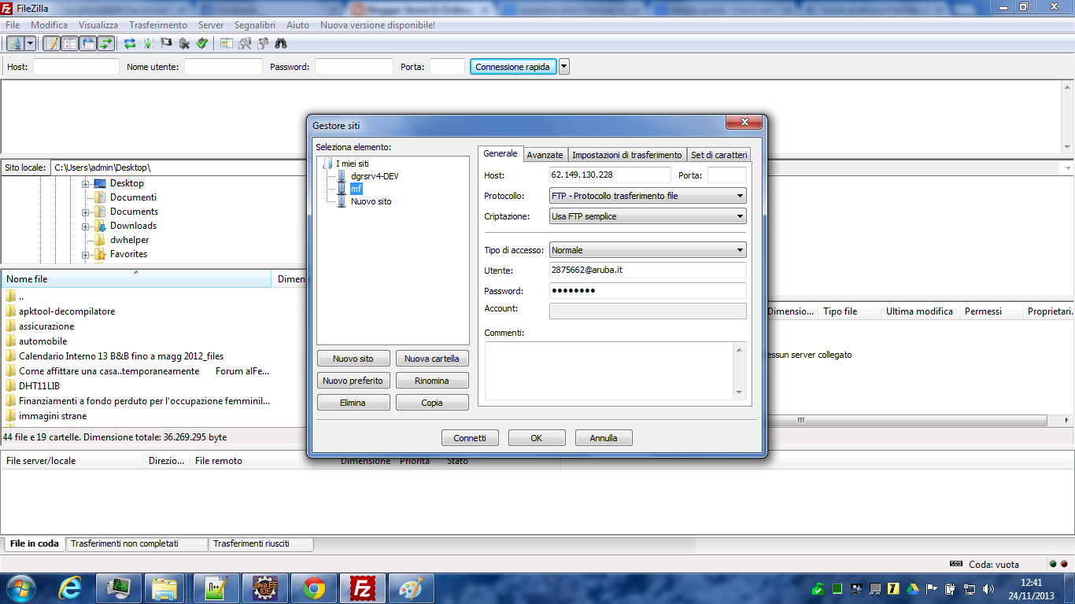
Task: Open Google Chrome from the taskbar
Action: [x=314, y=588]
